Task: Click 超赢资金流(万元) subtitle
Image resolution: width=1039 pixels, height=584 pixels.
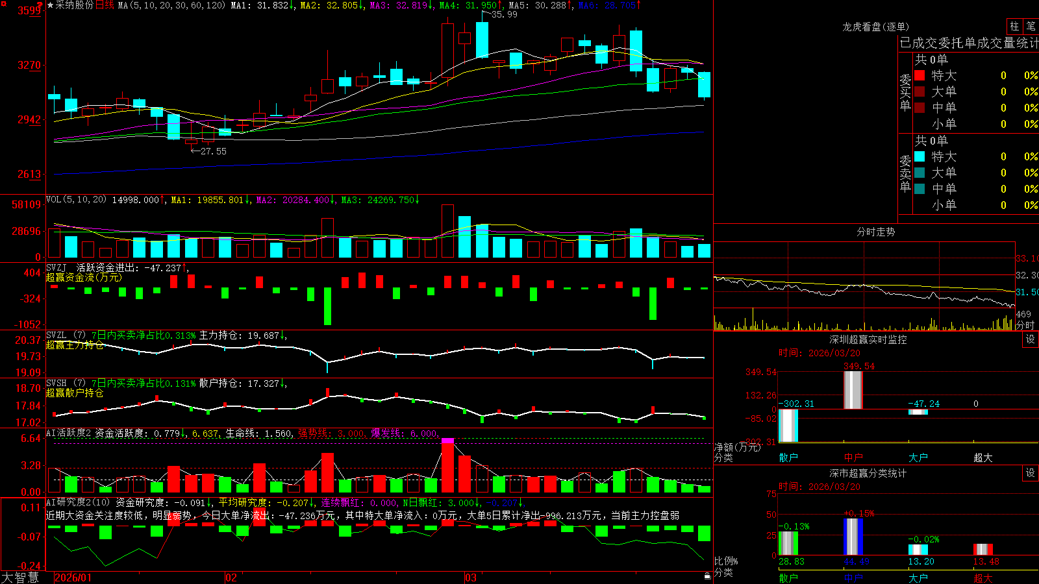Action: click(x=84, y=277)
